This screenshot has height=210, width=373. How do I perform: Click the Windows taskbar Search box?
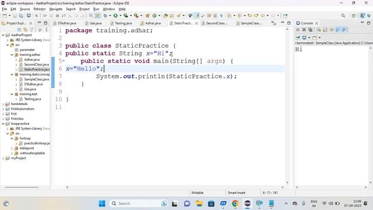click(x=139, y=204)
